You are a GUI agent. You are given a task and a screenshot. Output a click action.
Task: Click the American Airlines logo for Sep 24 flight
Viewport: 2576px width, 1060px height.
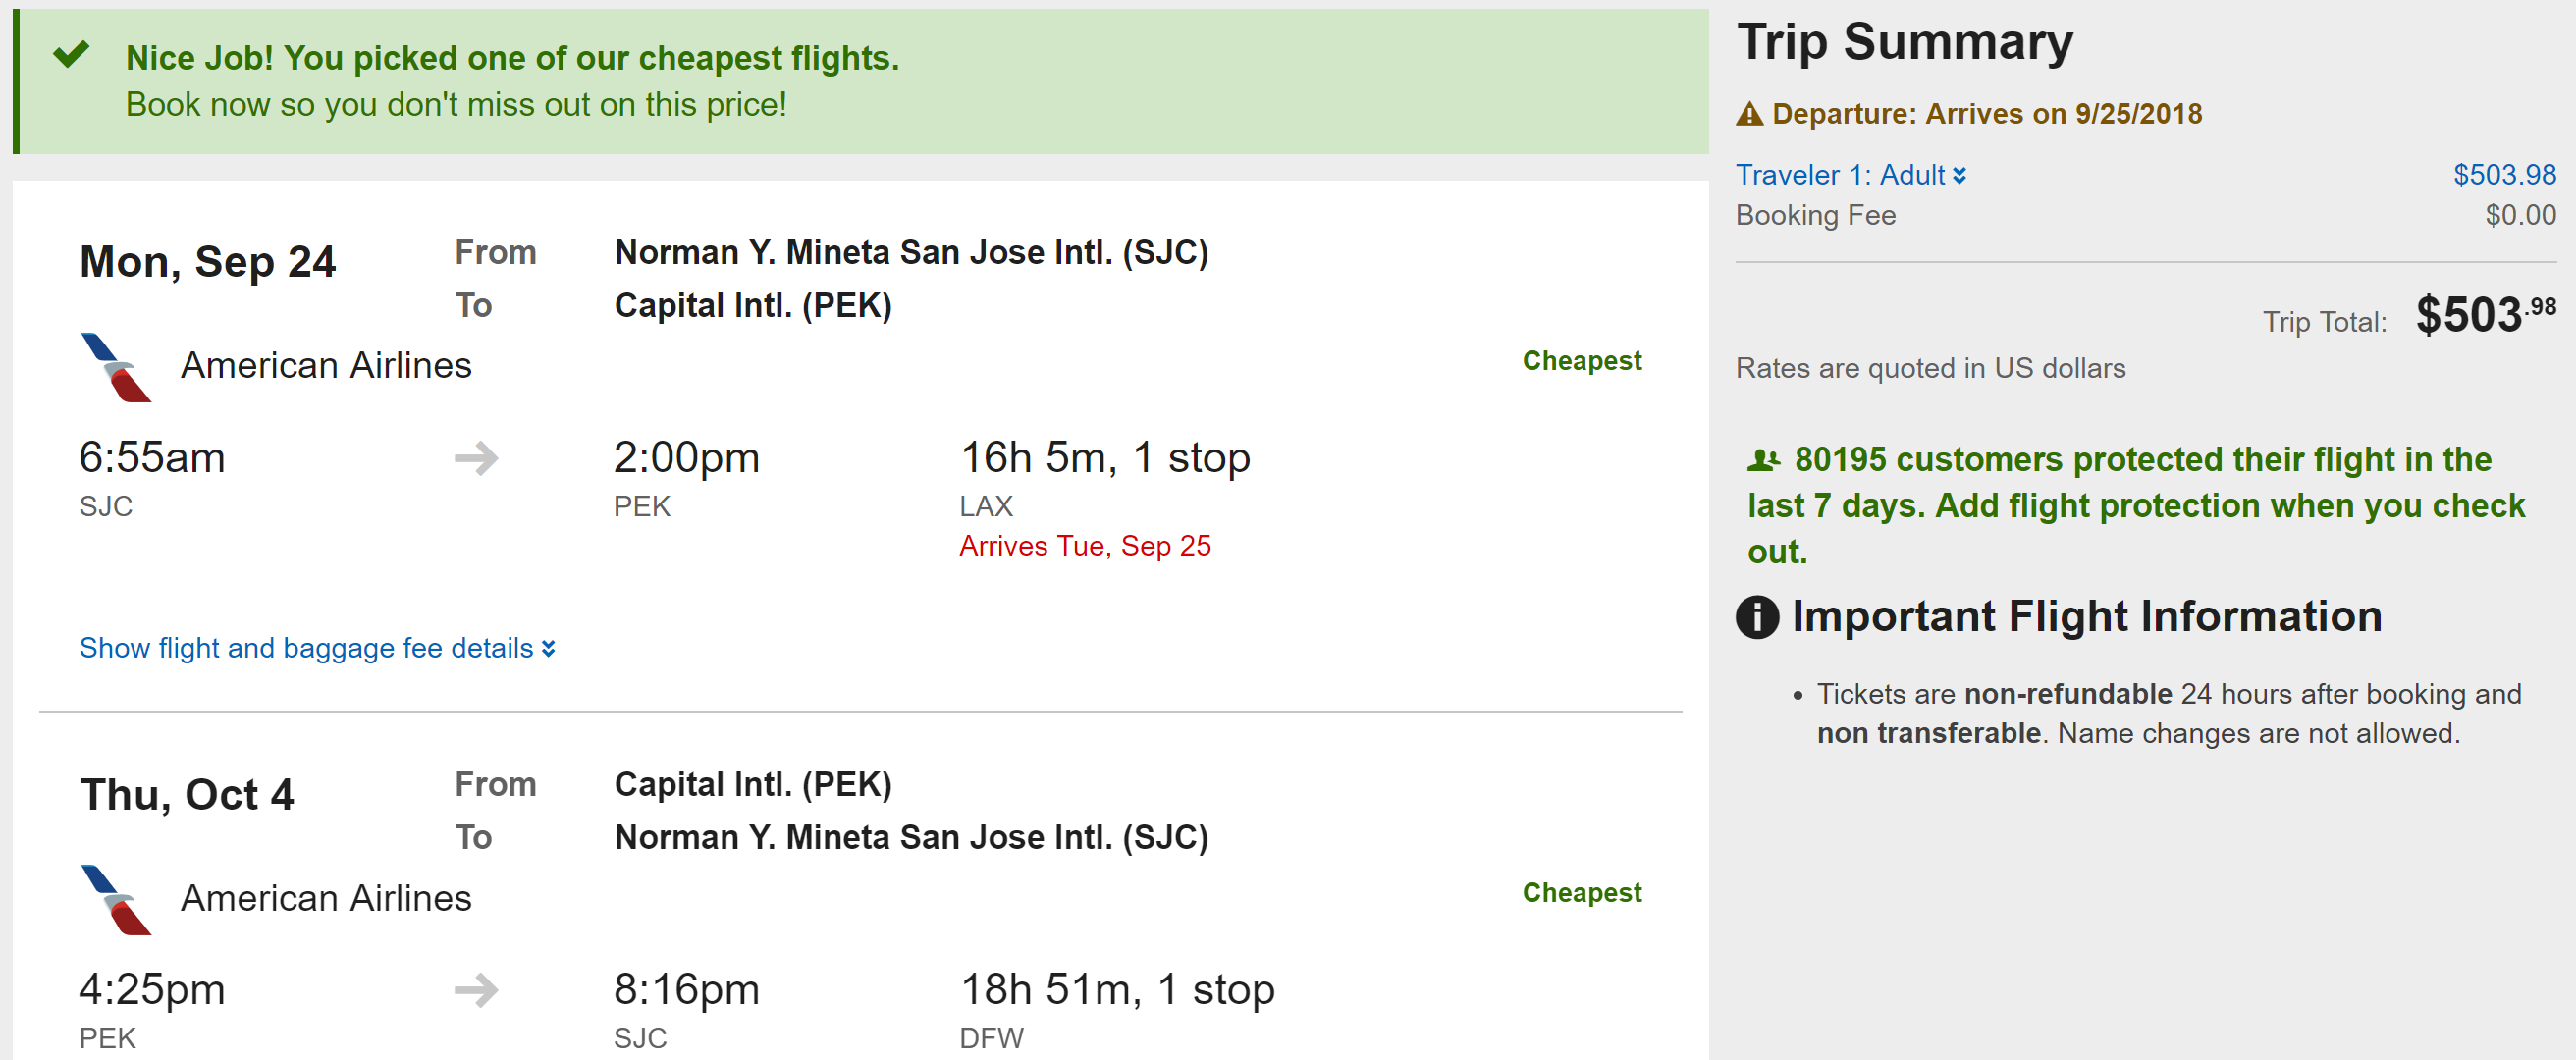(116, 368)
